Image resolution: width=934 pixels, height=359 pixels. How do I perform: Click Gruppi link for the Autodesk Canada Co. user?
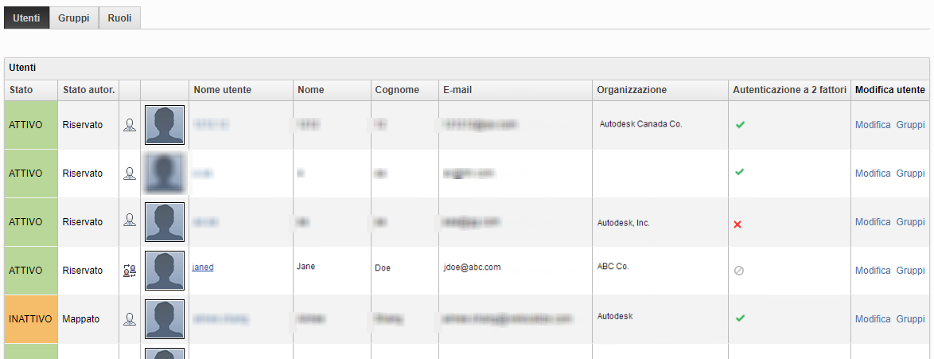click(910, 125)
